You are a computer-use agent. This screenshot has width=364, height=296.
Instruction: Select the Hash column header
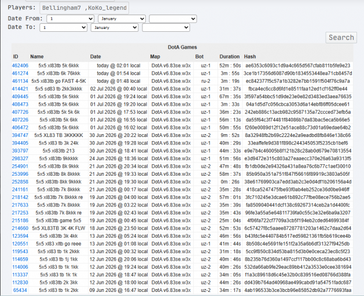(250, 57)
